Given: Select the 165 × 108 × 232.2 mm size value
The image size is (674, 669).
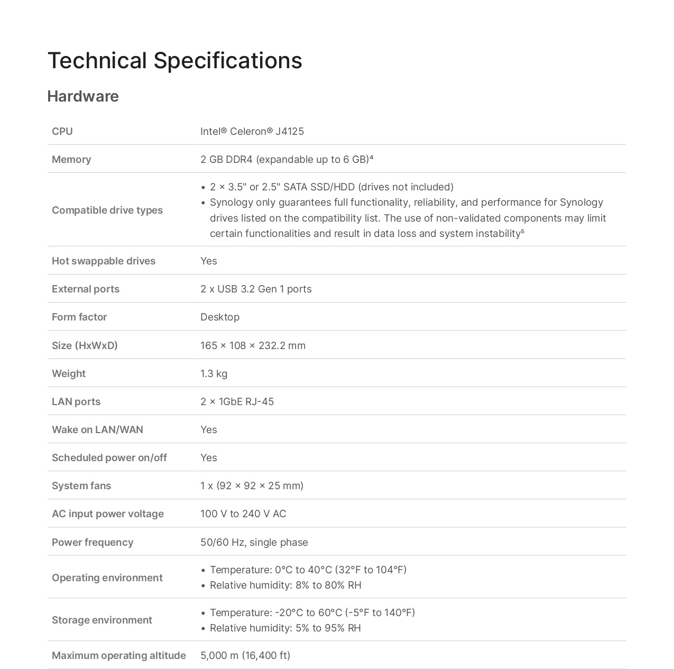Looking at the screenshot, I should click(x=253, y=345).
